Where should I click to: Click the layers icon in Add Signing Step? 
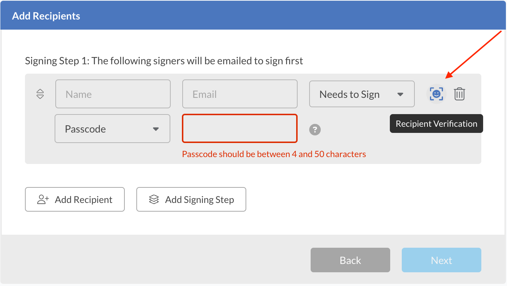point(154,199)
